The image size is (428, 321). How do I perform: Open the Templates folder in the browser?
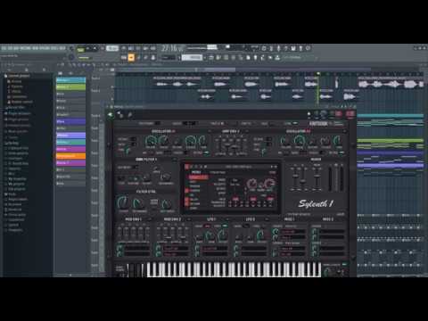coord(13,230)
